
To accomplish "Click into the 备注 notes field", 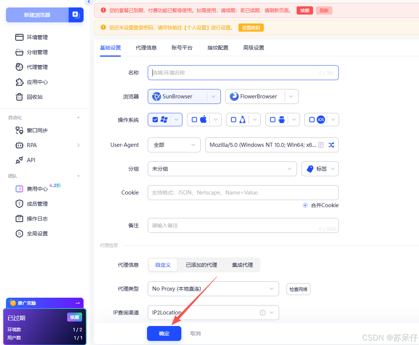I will coord(243,225).
